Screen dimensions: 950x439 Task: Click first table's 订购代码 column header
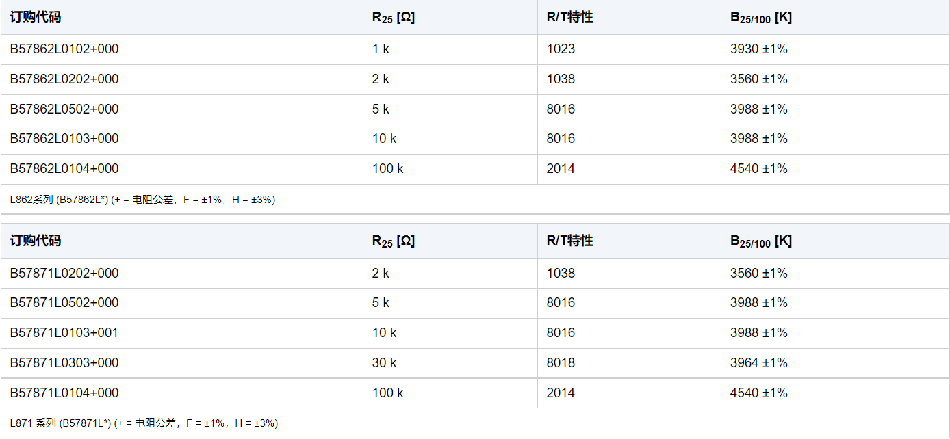point(36,17)
